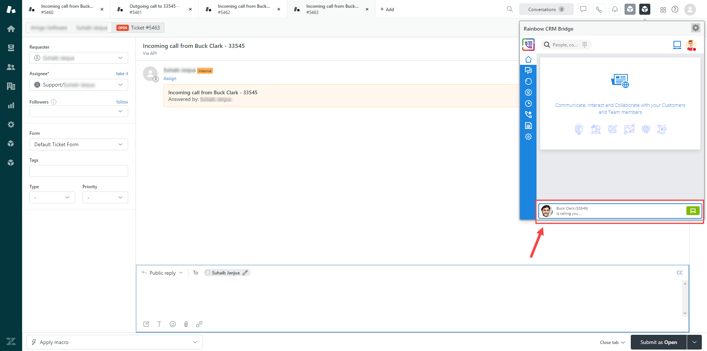Expand the Requester dropdown
Viewport: 707px width, 351px height.
click(79, 58)
